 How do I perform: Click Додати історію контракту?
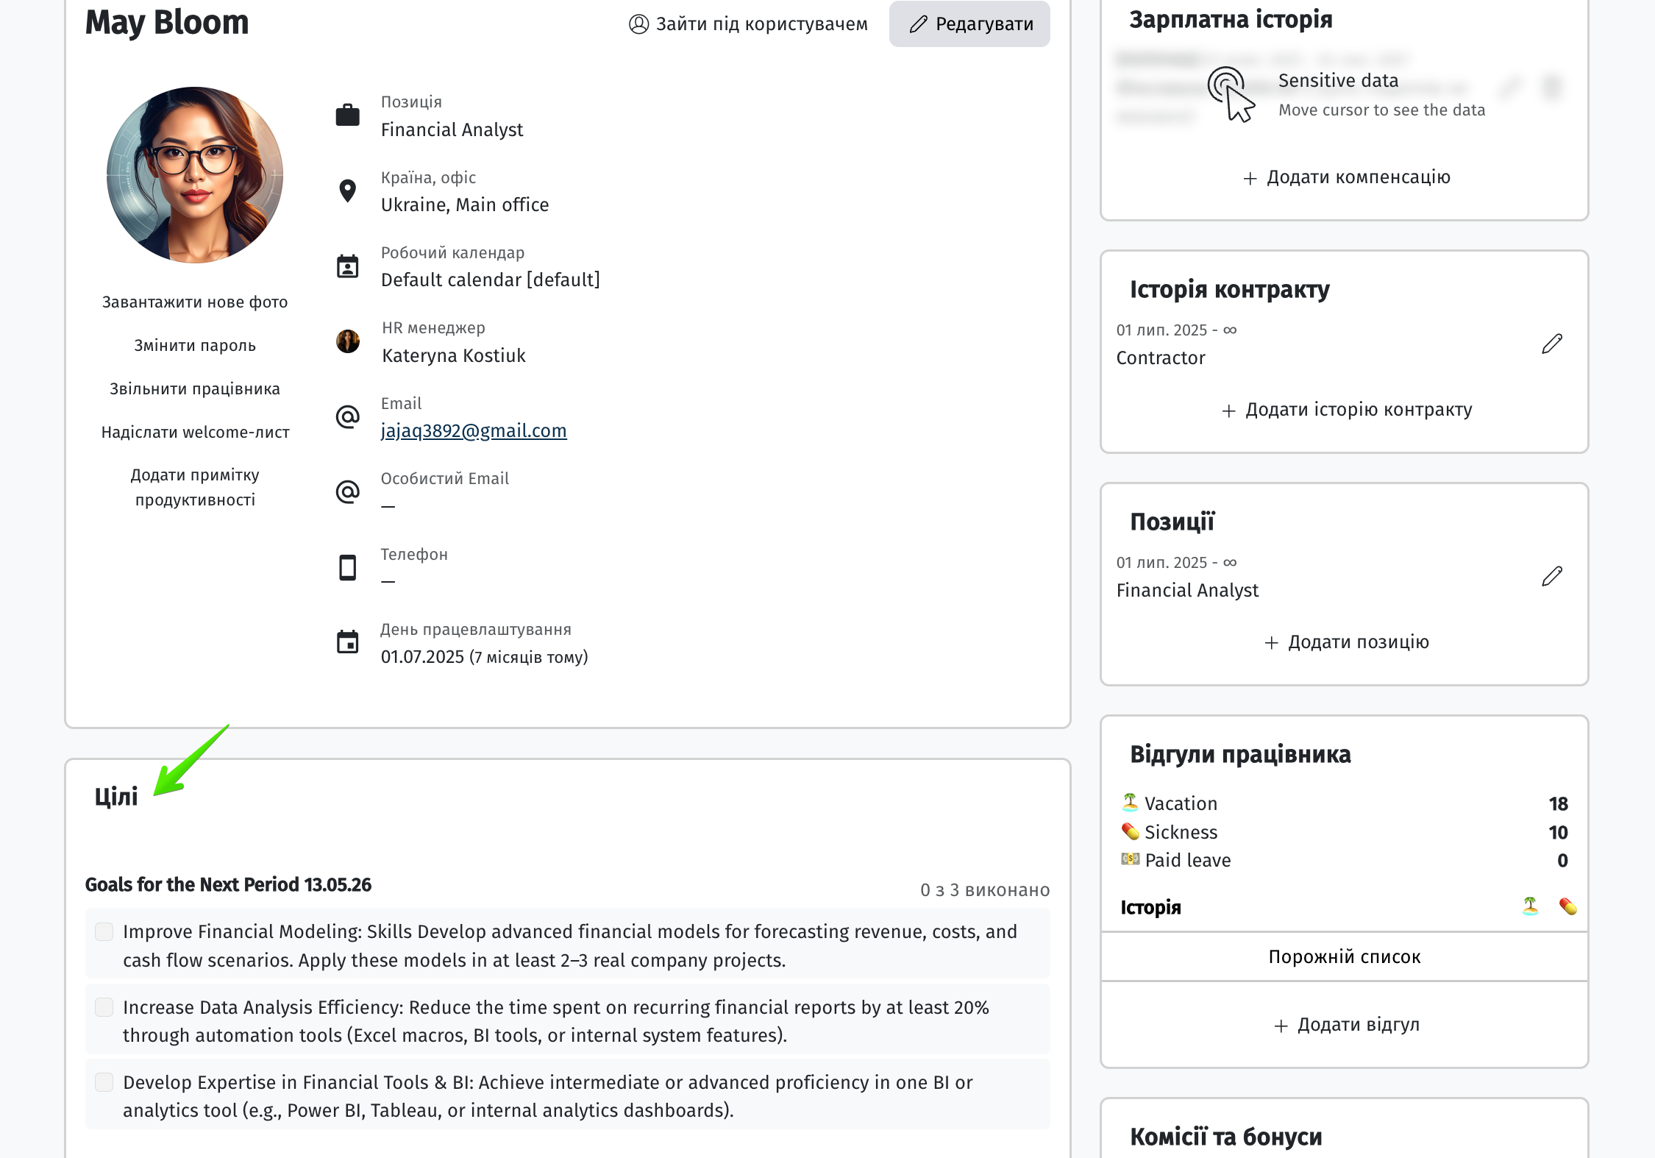pos(1346,410)
